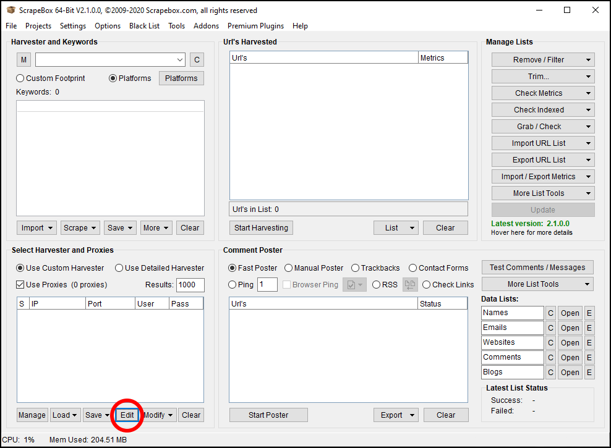Image resolution: width=611 pixels, height=448 pixels.
Task: Click the ScrapeBox app icon in title bar
Action: coord(11,11)
